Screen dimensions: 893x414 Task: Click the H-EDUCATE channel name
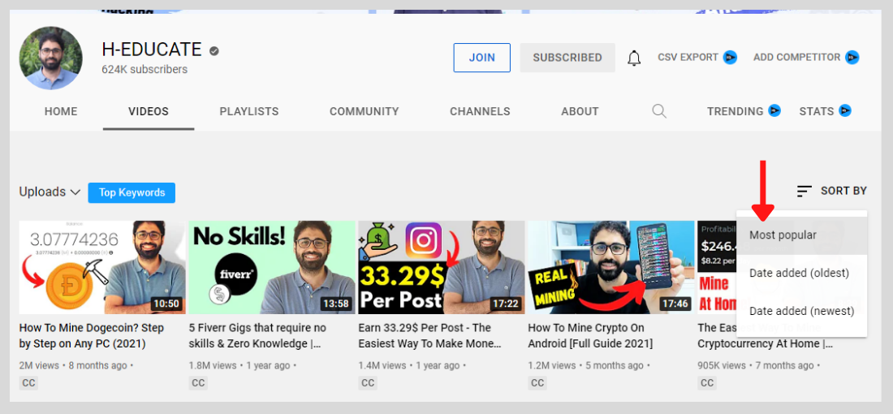click(152, 50)
